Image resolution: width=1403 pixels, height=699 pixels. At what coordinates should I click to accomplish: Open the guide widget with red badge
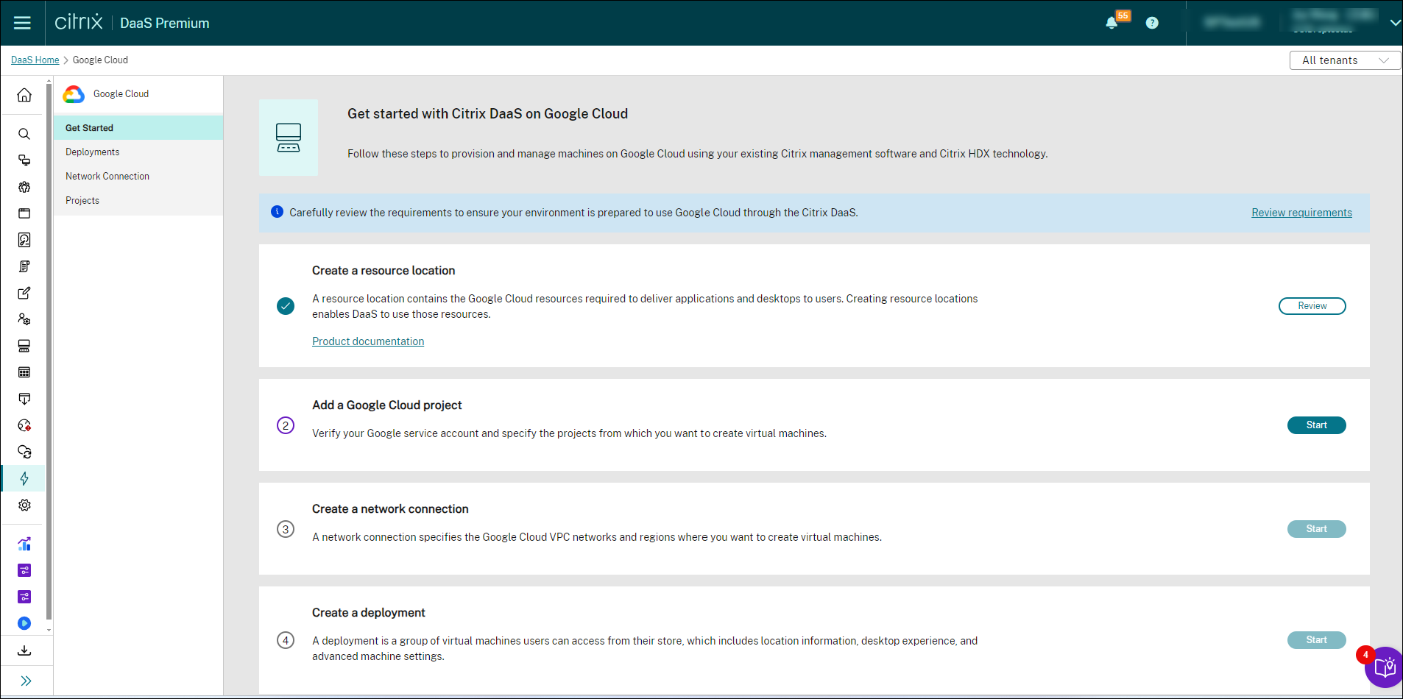(1384, 667)
